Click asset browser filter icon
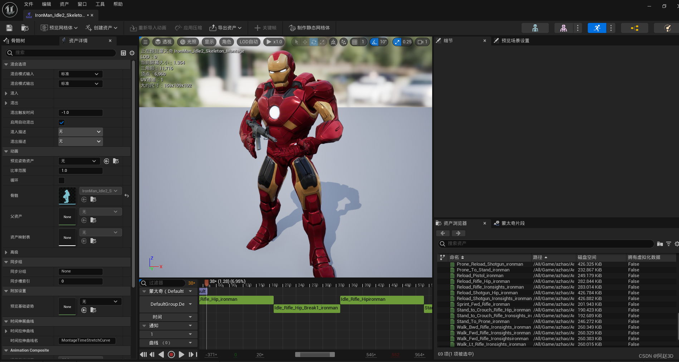Image resolution: width=679 pixels, height=362 pixels. tap(669, 244)
